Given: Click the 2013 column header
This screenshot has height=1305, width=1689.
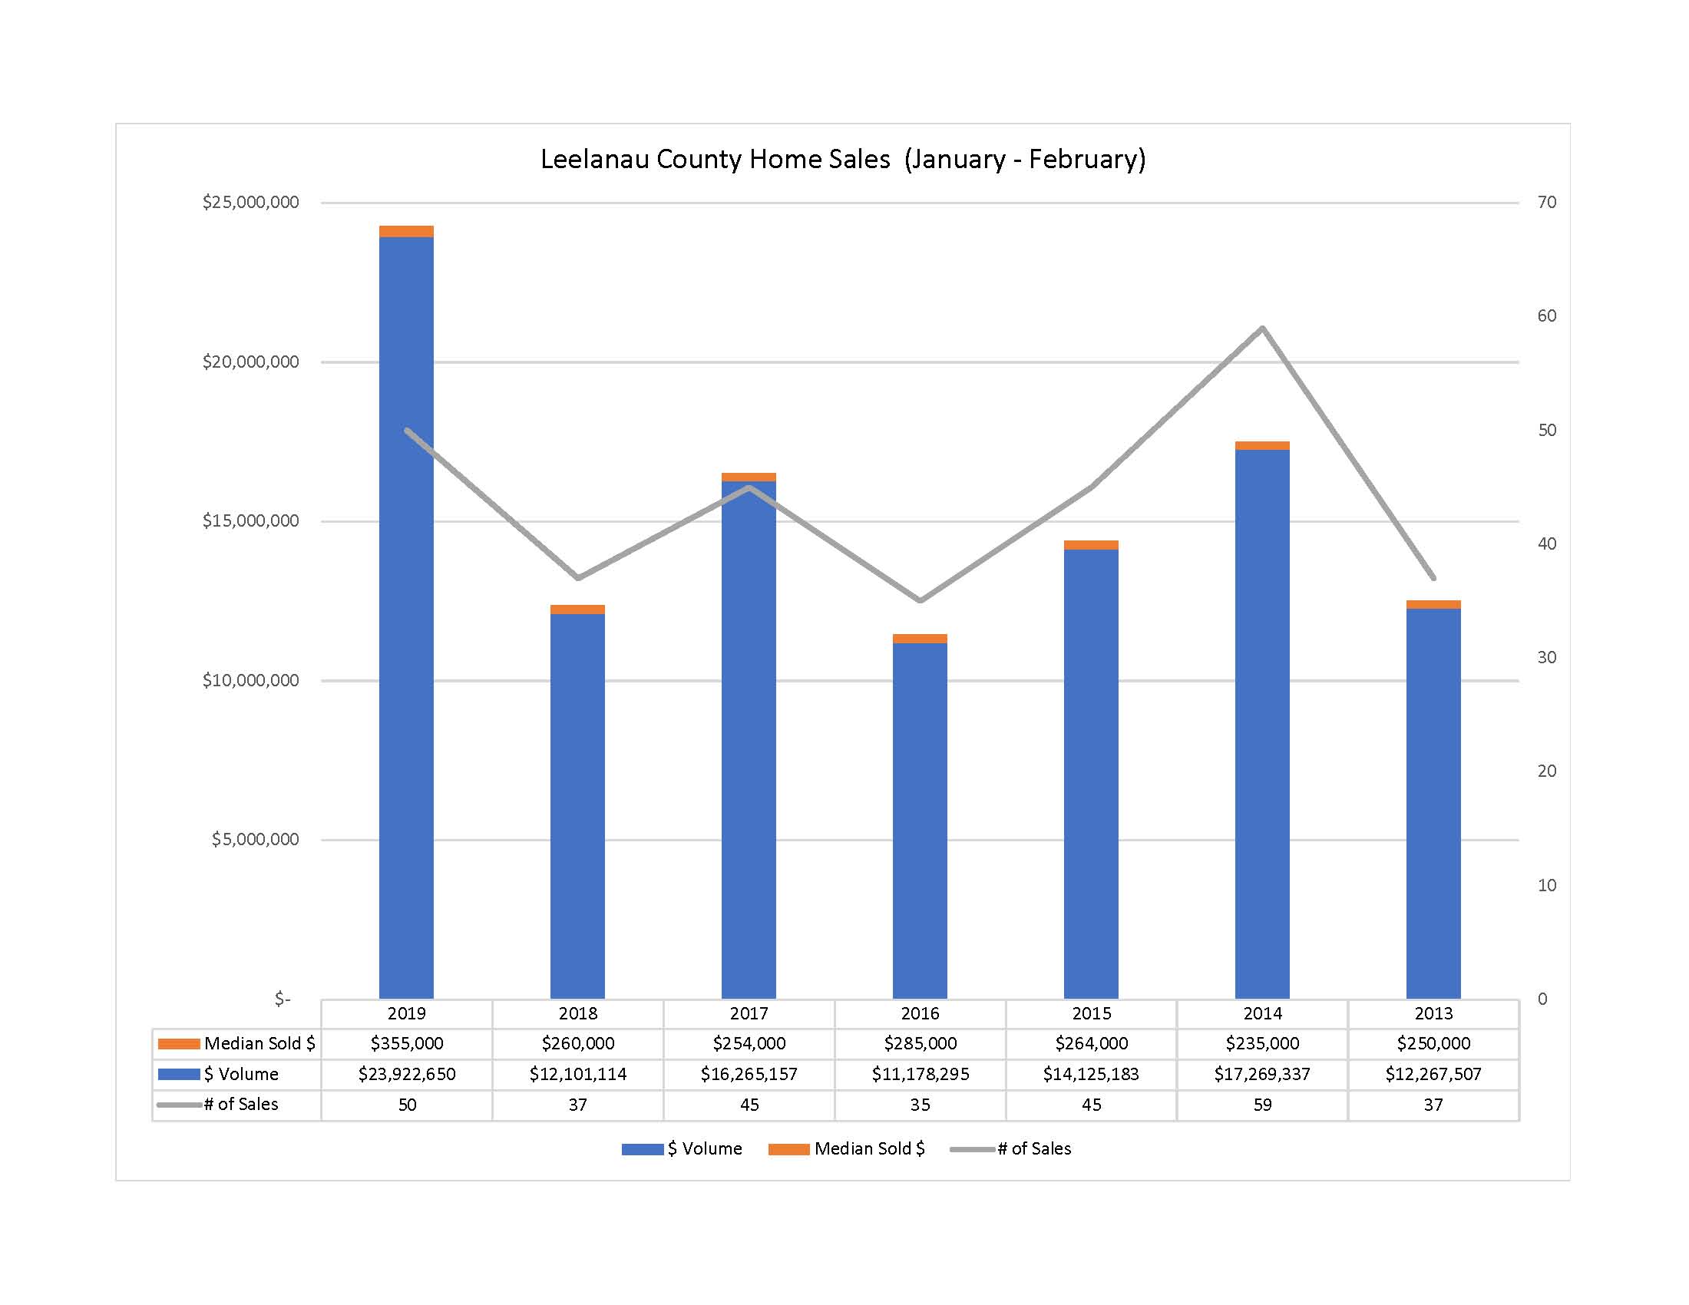Looking at the screenshot, I should [1434, 1013].
